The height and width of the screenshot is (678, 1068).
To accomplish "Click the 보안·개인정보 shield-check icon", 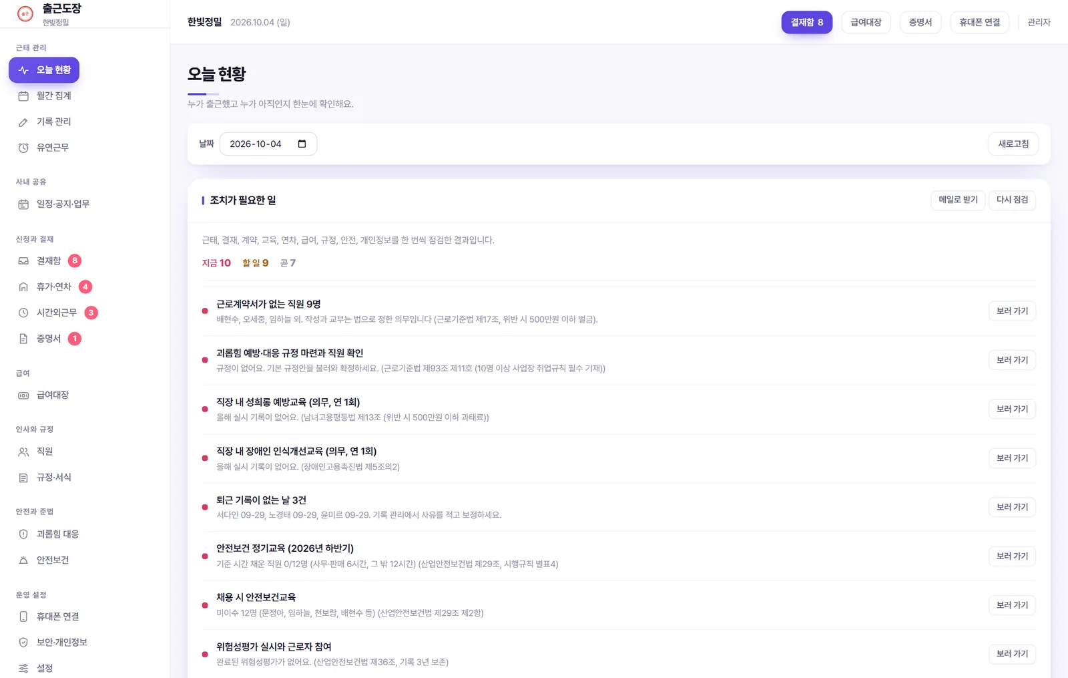I will pyautogui.click(x=23, y=643).
